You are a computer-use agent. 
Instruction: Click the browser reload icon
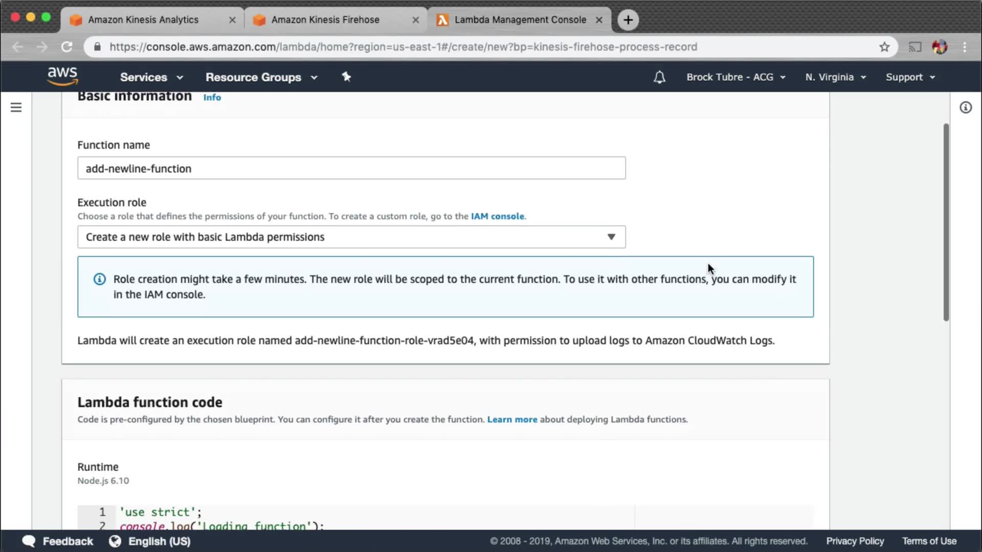coord(67,47)
